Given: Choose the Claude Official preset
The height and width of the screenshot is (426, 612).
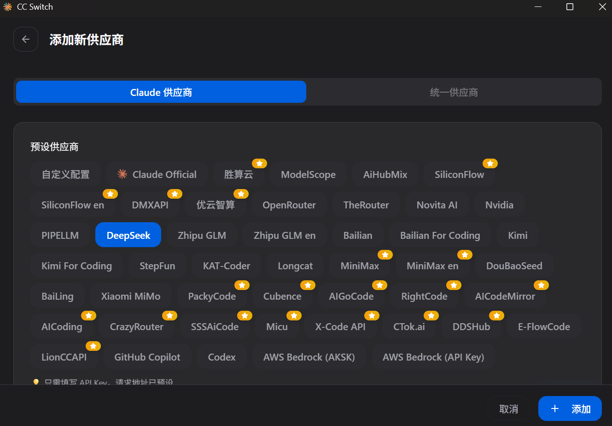Looking at the screenshot, I should (157, 174).
